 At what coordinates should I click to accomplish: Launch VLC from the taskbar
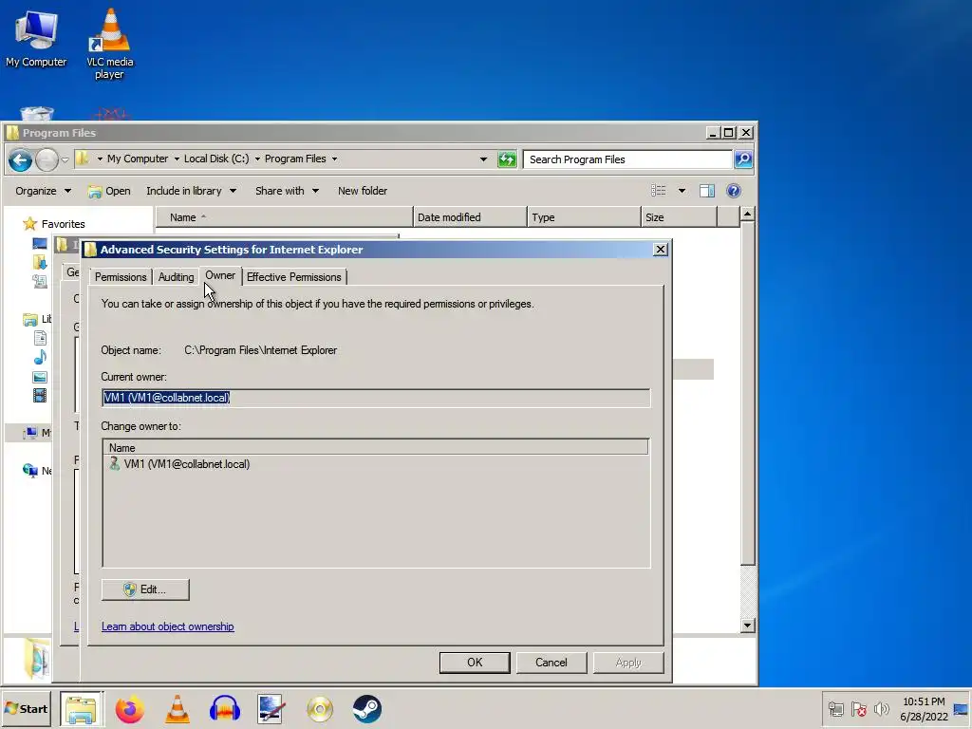178,709
